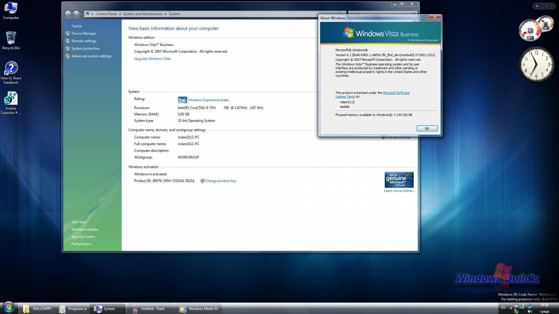Click Change product key link
The height and width of the screenshot is (314, 559).
coord(220,181)
